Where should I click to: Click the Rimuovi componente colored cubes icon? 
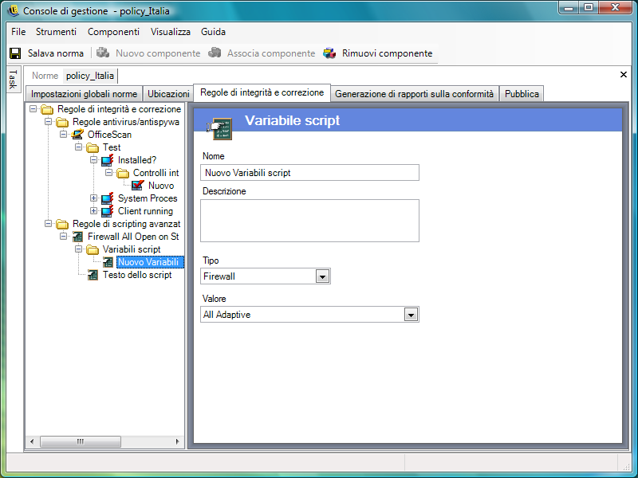click(329, 53)
